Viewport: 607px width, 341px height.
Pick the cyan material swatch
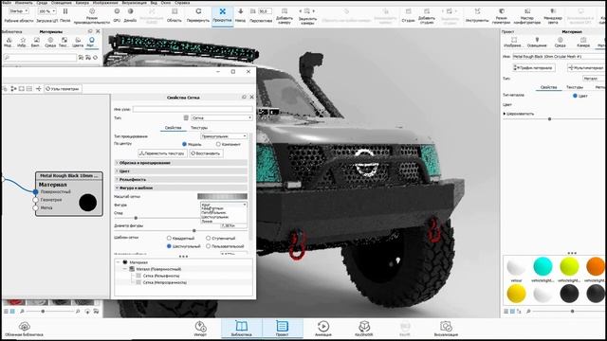[x=543, y=266]
